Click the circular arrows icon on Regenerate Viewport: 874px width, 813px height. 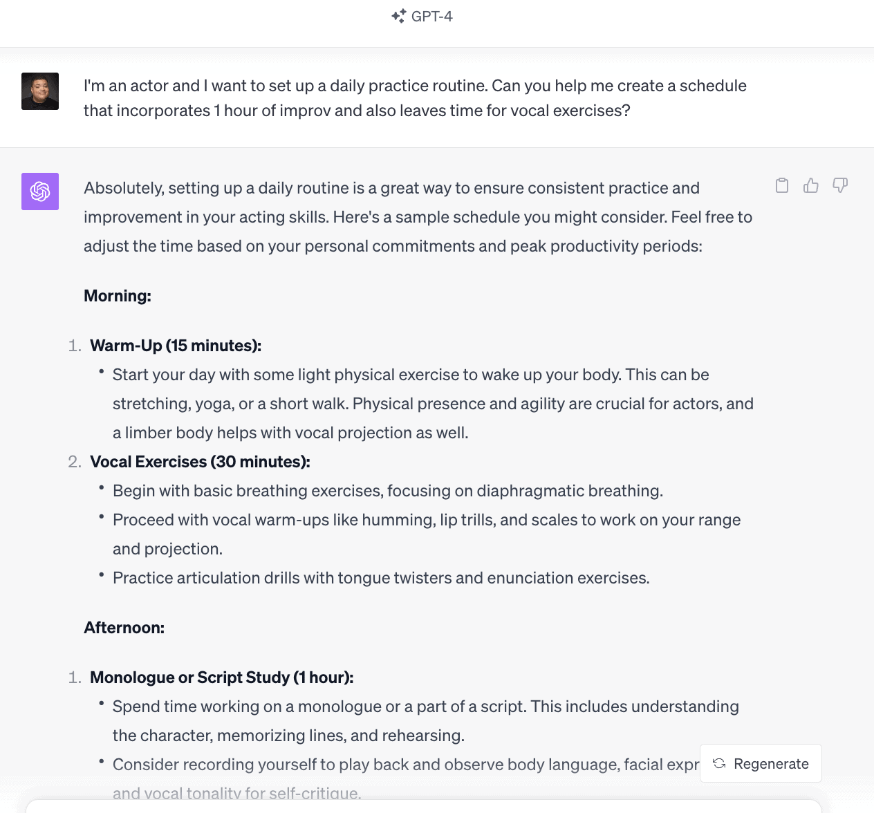pyautogui.click(x=719, y=763)
